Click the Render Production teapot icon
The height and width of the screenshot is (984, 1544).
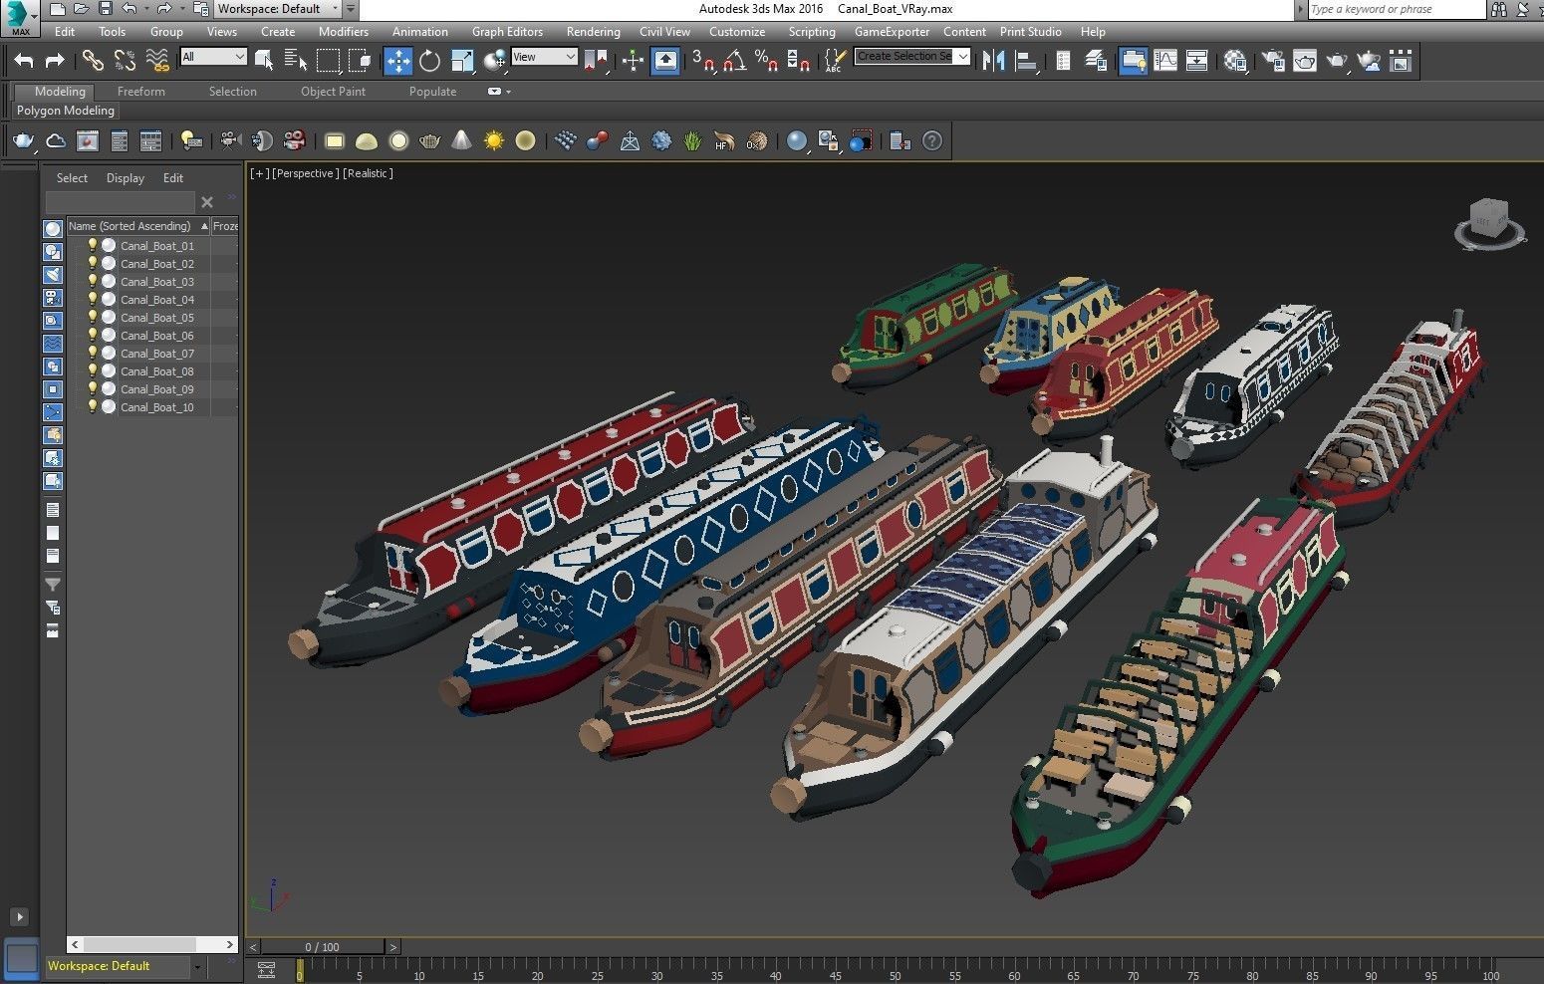tap(1337, 61)
